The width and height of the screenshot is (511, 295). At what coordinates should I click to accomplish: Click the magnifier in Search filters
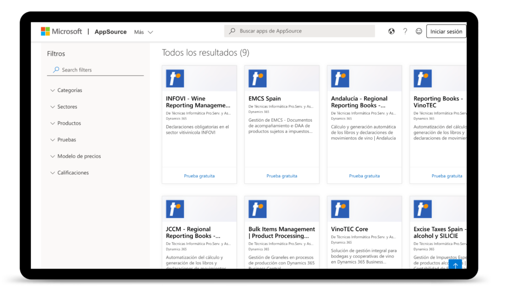coord(56,70)
